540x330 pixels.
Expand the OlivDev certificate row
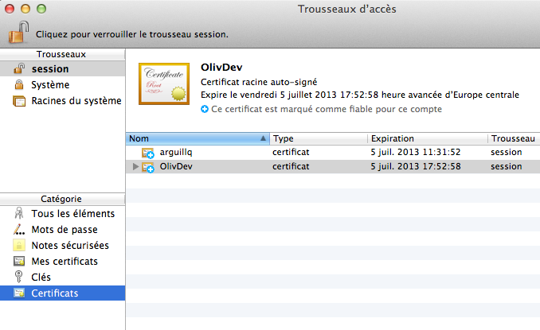coord(135,167)
